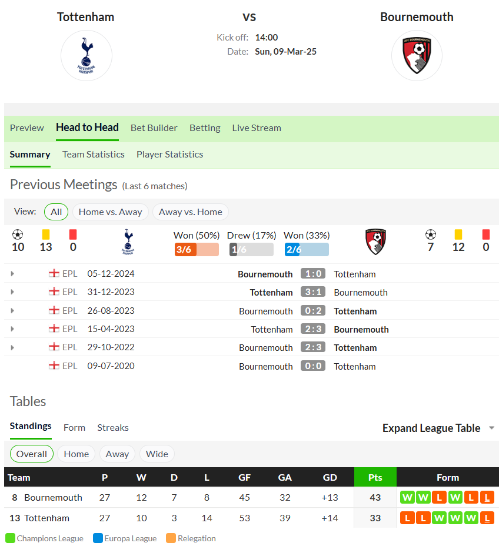Click the Pts column header
The width and height of the screenshot is (499, 553).
[375, 478]
